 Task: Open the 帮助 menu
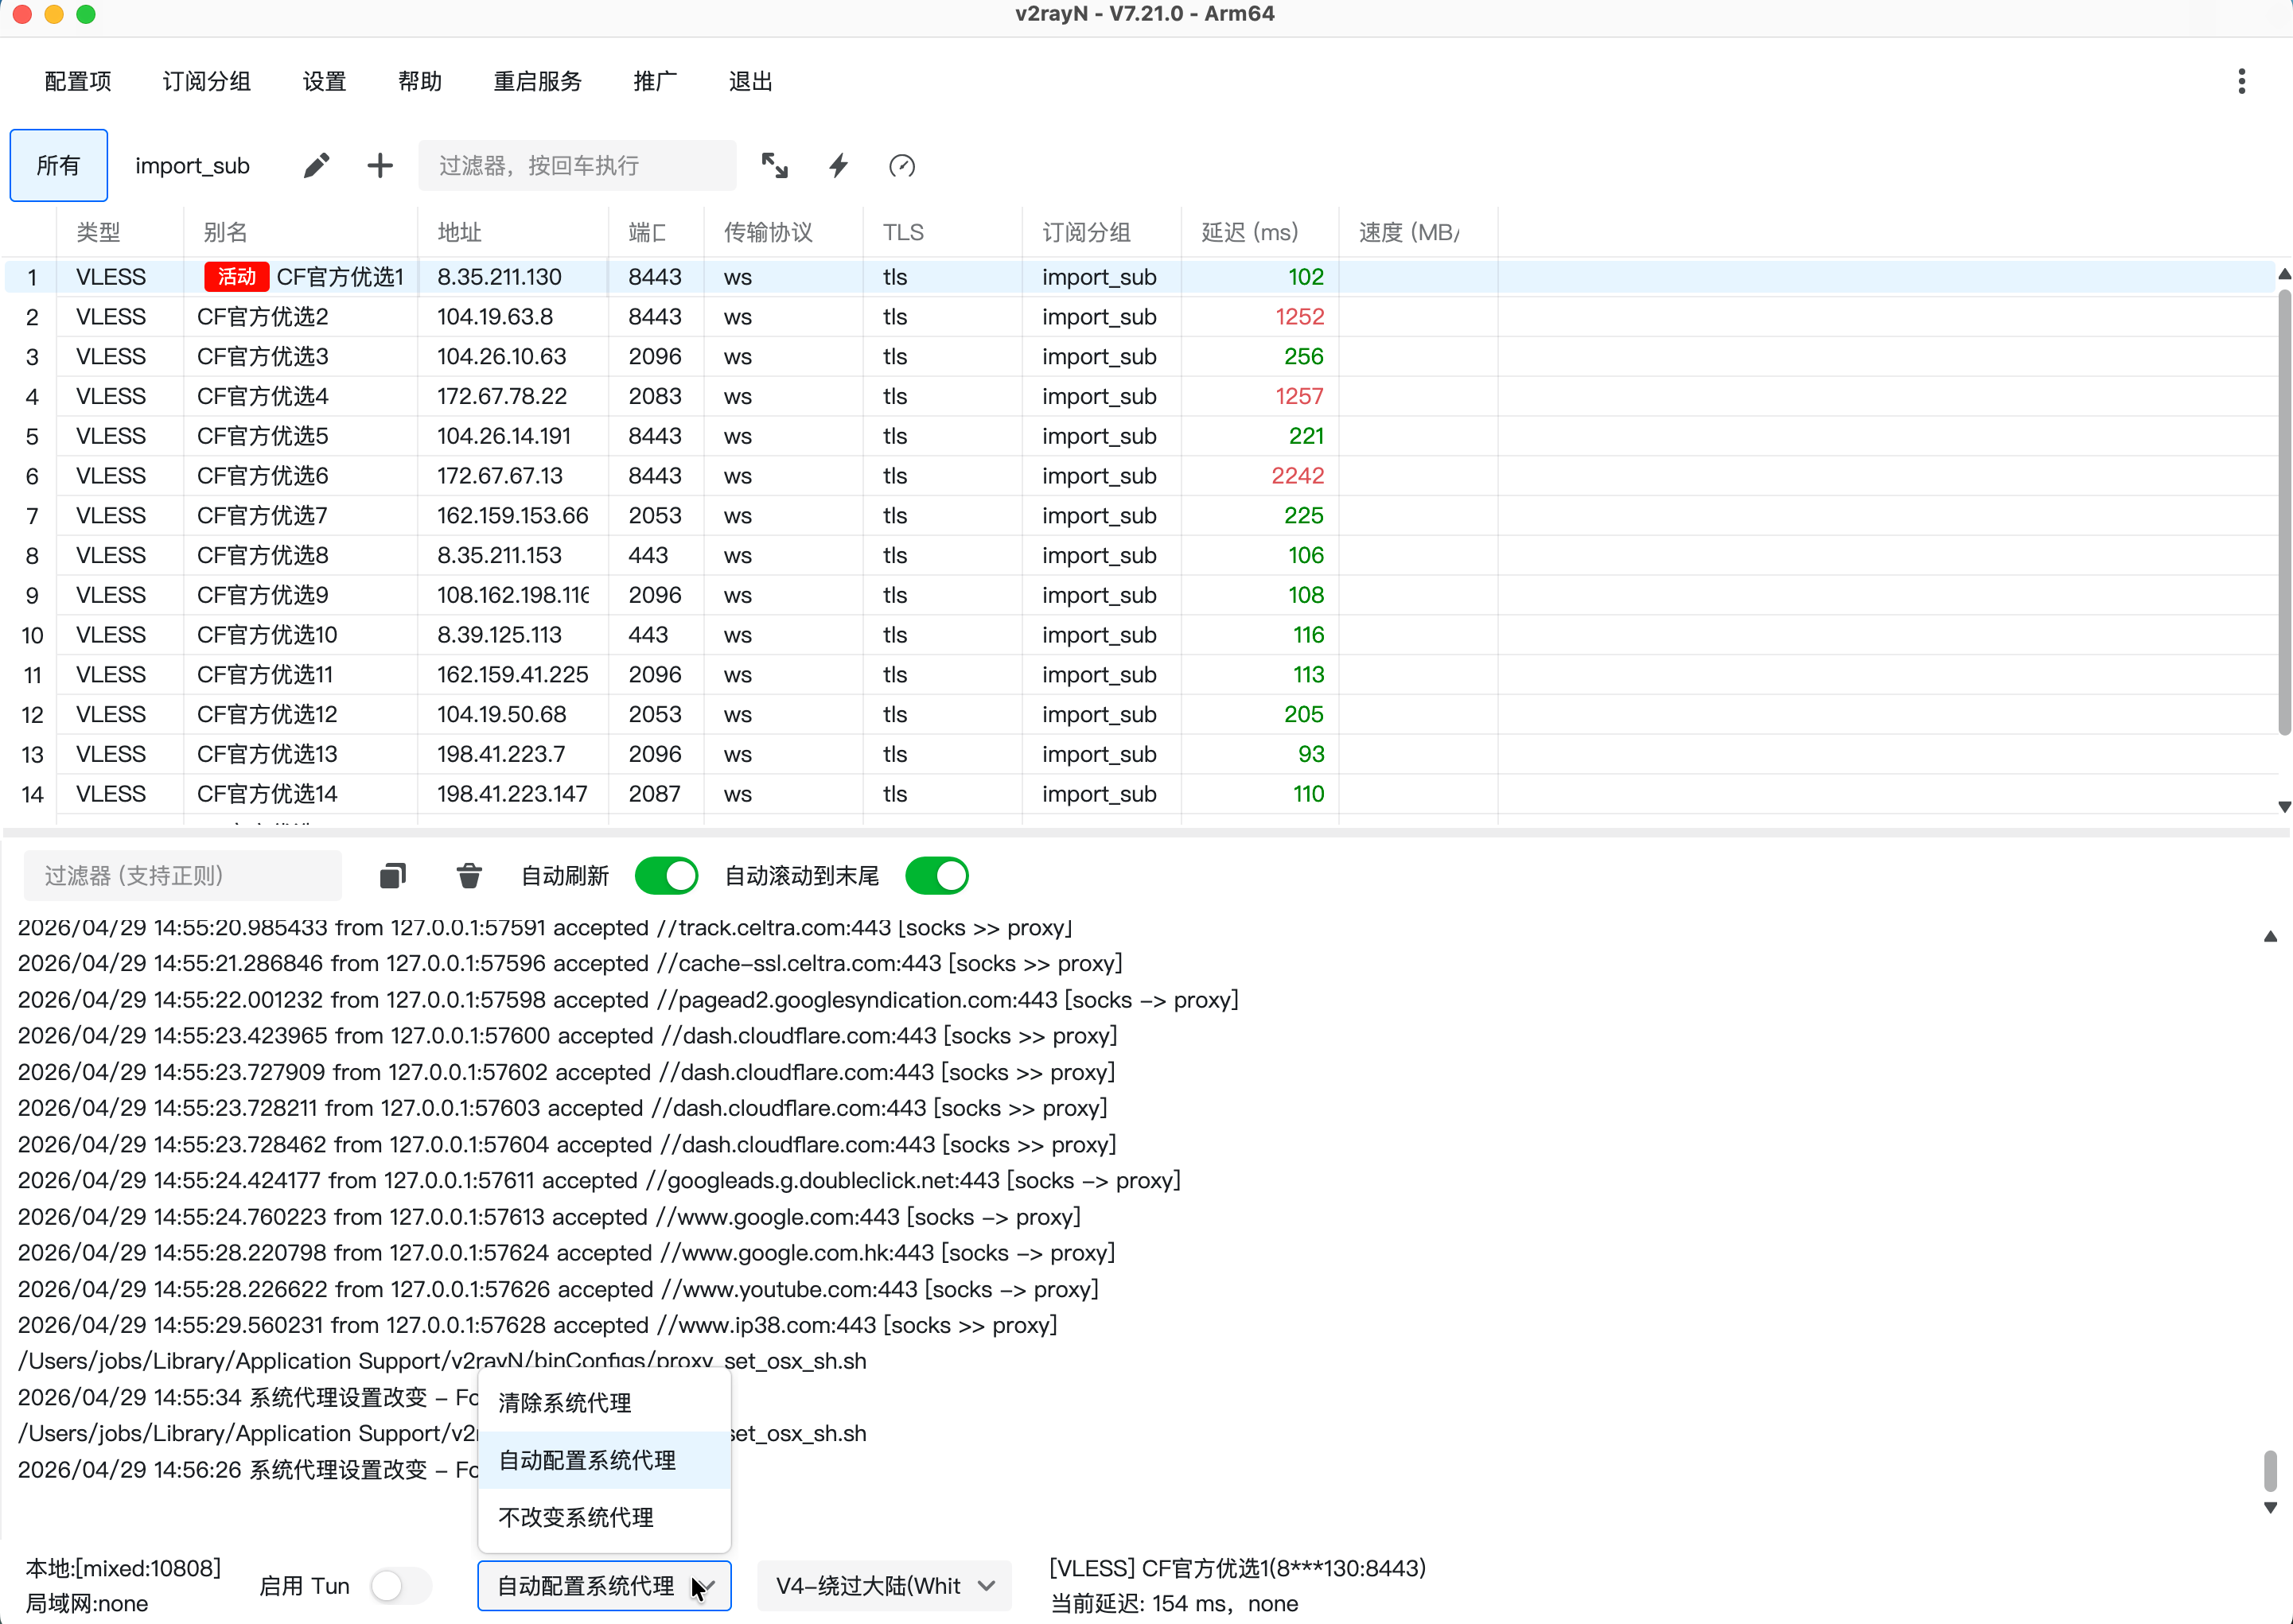tap(420, 81)
